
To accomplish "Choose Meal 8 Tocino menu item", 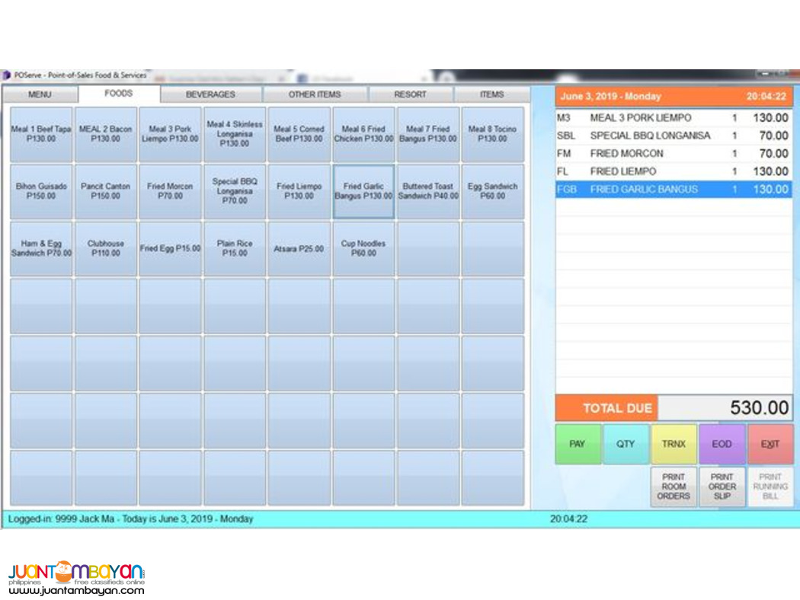I will [x=492, y=135].
